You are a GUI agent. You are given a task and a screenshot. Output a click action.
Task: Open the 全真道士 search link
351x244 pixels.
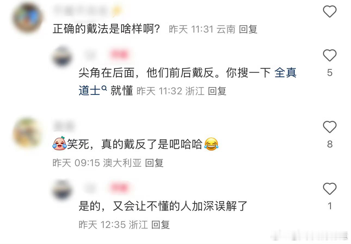point(285,73)
